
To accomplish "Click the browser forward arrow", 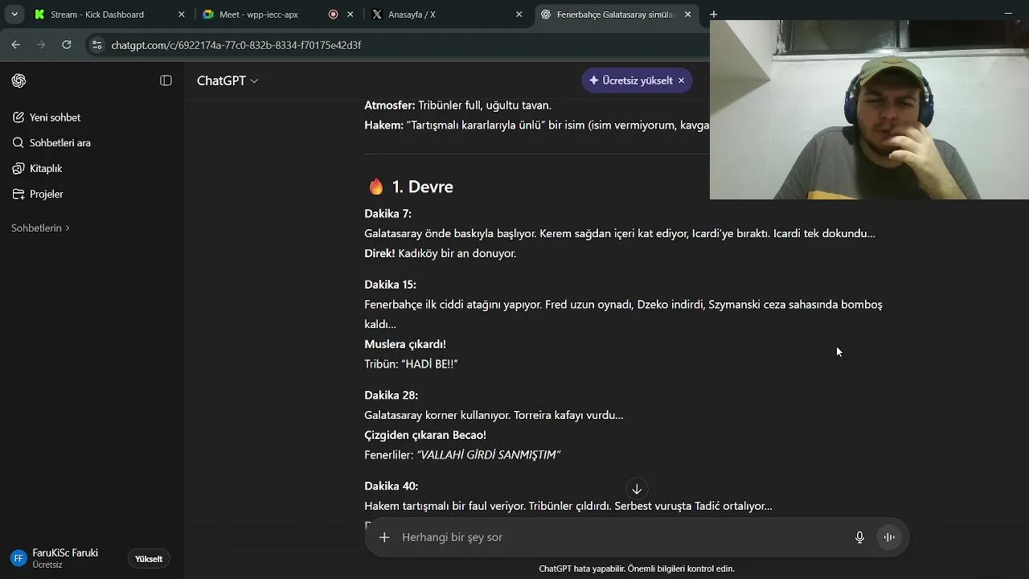I will pos(41,45).
